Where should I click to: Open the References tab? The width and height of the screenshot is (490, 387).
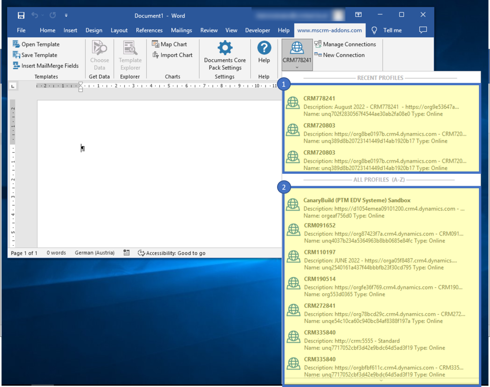pos(149,30)
